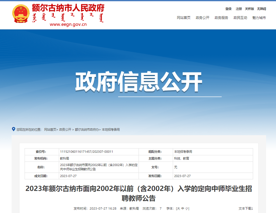Click the announcement name in the 名称 row

99,167
